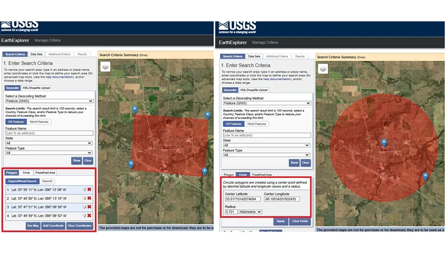Open Geocoding Method dropdown in left window
This screenshot has height=254, width=445.
tap(50, 101)
